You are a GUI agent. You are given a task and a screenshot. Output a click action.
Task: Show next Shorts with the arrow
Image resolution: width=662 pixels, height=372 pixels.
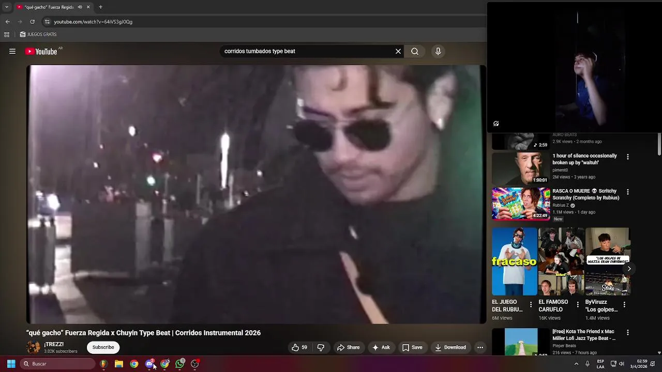(629, 269)
